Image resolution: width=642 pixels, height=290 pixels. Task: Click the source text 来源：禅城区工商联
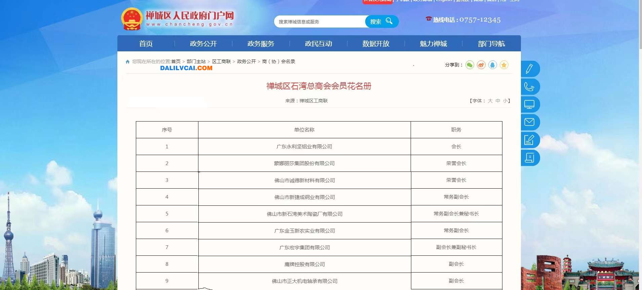tap(306, 101)
